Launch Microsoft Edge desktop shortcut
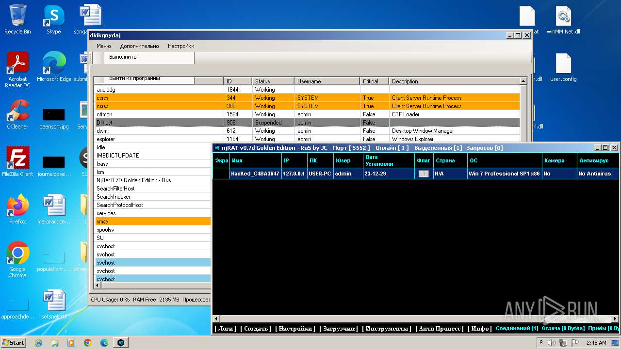The width and height of the screenshot is (621, 349). pos(54,67)
